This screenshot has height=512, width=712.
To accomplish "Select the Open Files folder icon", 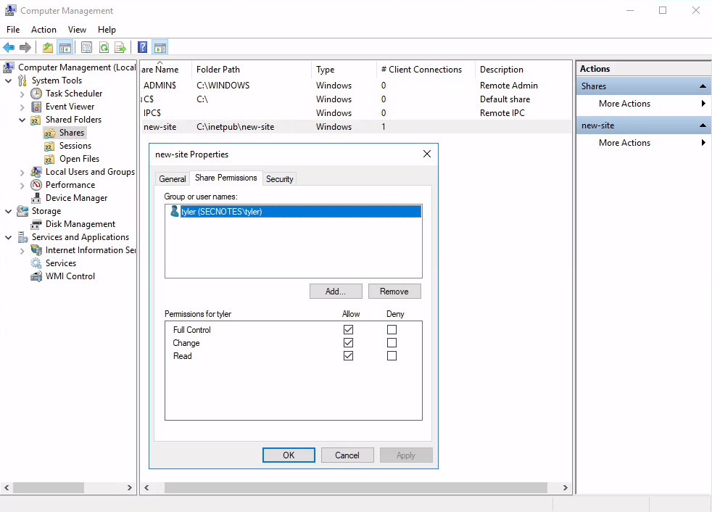I will pyautogui.click(x=49, y=160).
